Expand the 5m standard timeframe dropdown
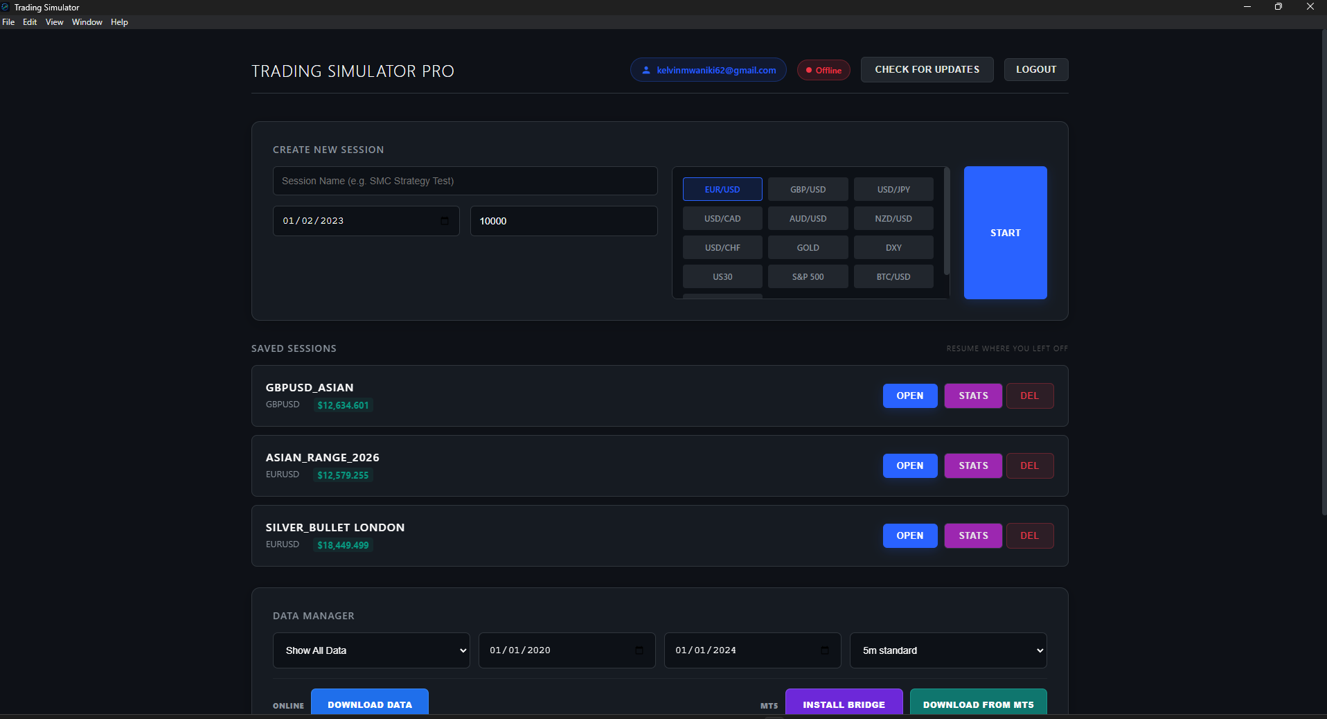Screen dimensions: 1327x719 point(948,650)
